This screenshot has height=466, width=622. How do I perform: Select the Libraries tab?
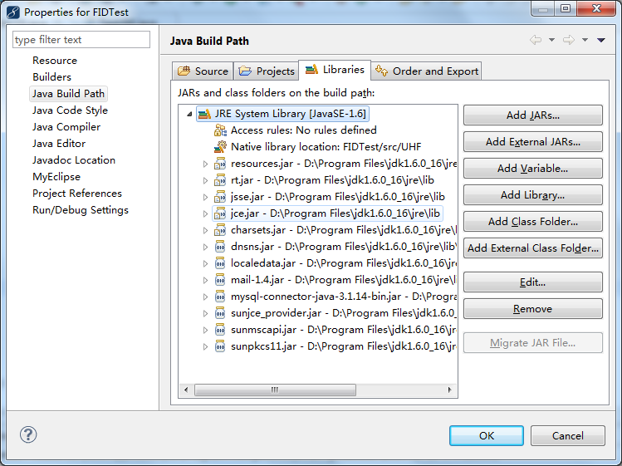pos(335,70)
